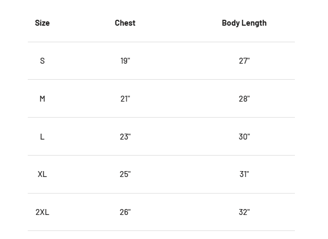Select the XL size cell
Image resolution: width=328 pixels, height=239 pixels.
pyautogui.click(x=42, y=174)
